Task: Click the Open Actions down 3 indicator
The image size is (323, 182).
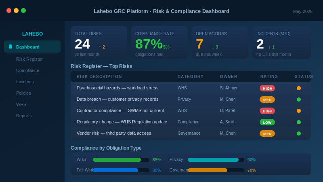Action: tap(215, 47)
